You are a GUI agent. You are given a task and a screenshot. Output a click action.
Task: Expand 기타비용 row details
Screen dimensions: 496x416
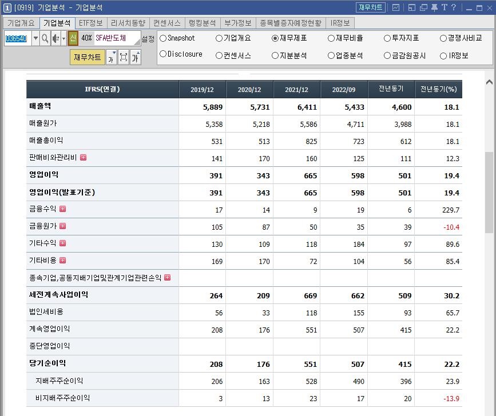pos(62,260)
